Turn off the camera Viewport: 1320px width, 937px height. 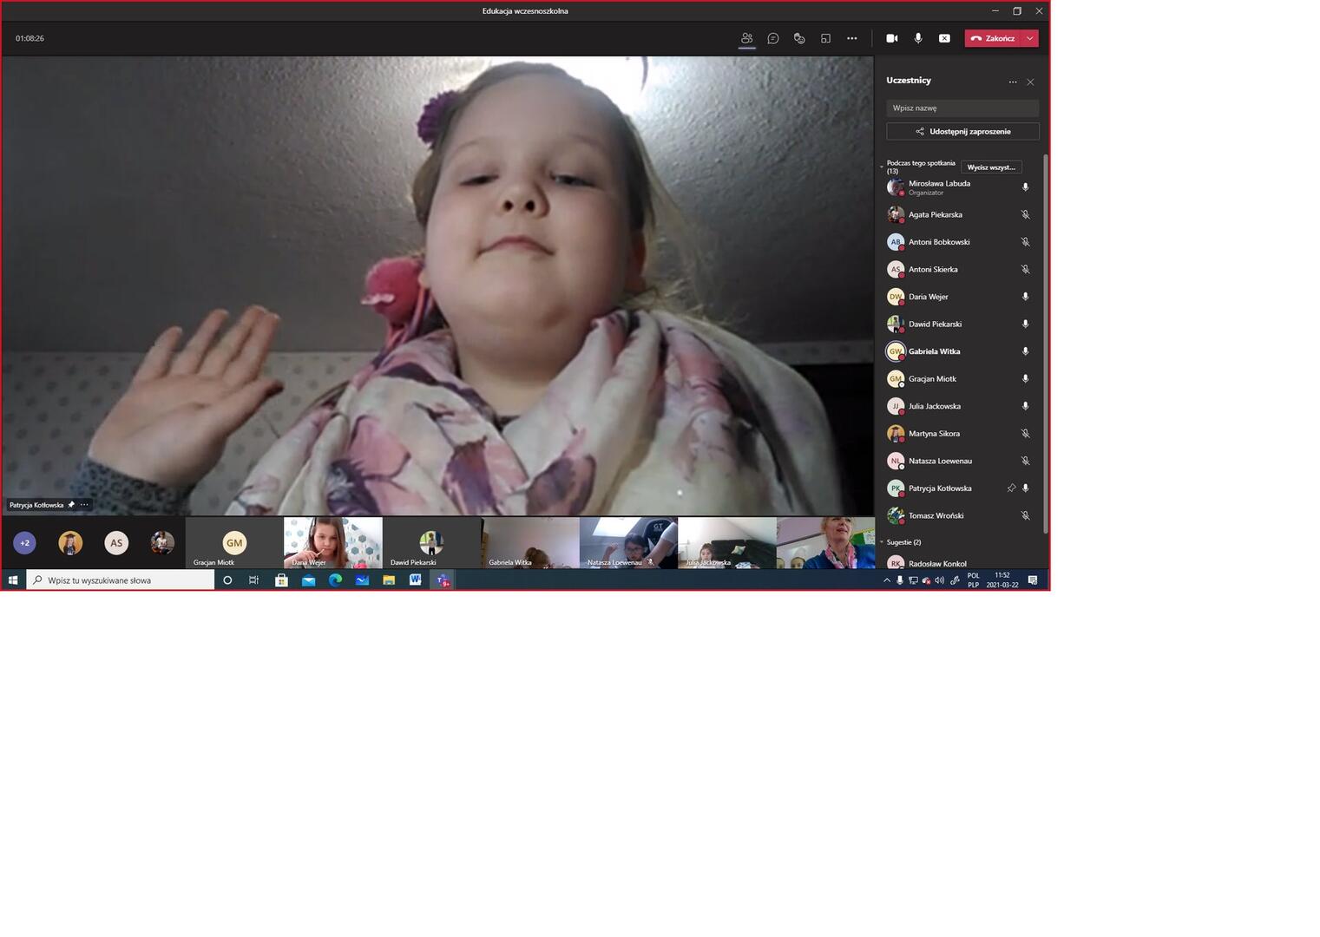point(891,38)
